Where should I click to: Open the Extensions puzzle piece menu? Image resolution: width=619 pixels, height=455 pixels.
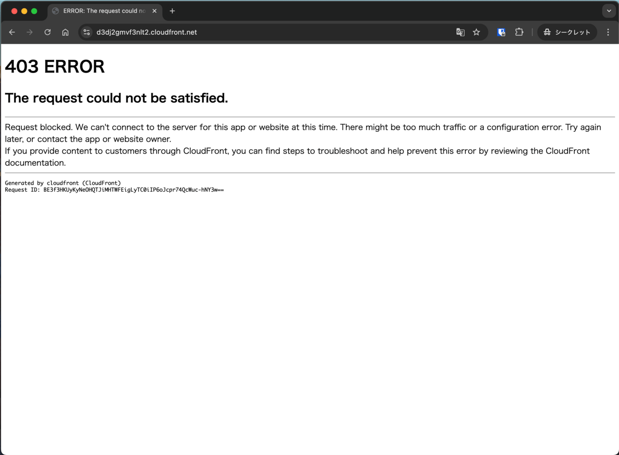point(519,32)
